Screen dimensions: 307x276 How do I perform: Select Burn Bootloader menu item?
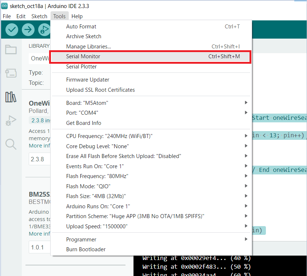coord(151,249)
